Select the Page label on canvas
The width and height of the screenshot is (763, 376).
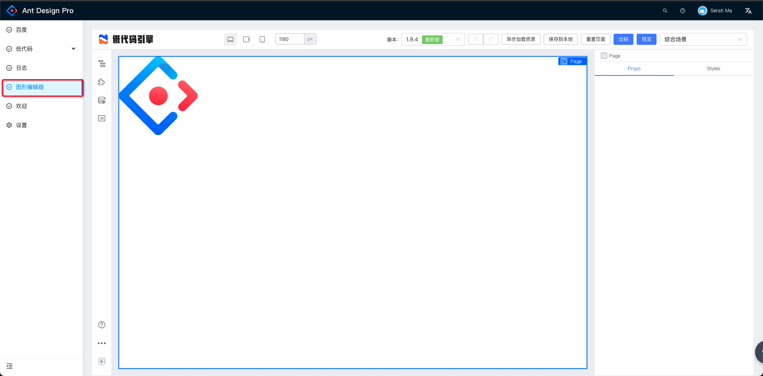click(573, 61)
